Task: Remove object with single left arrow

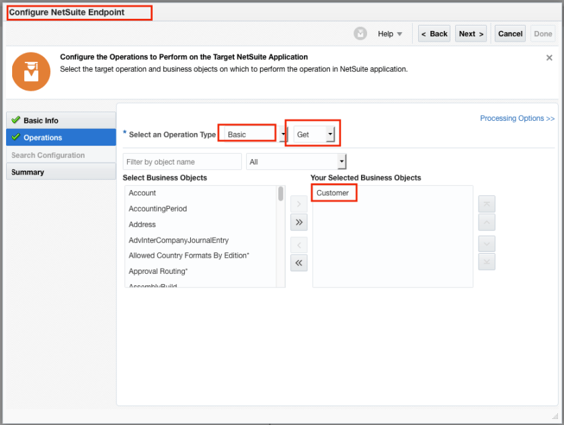Action: click(x=299, y=244)
